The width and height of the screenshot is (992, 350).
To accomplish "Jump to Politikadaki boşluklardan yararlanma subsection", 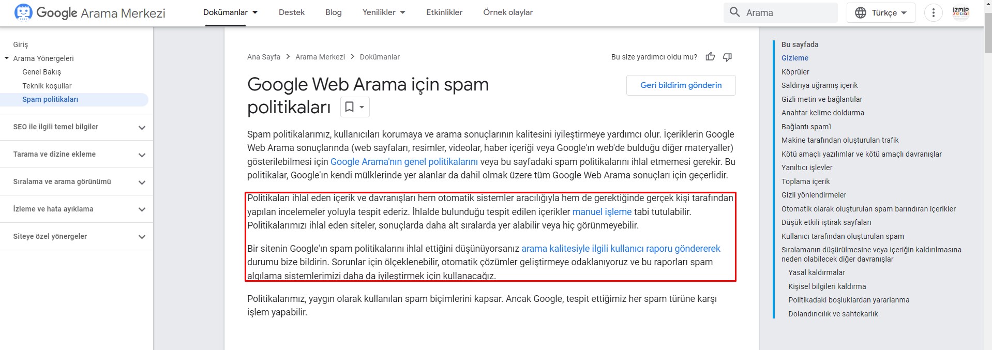I will pyautogui.click(x=849, y=300).
